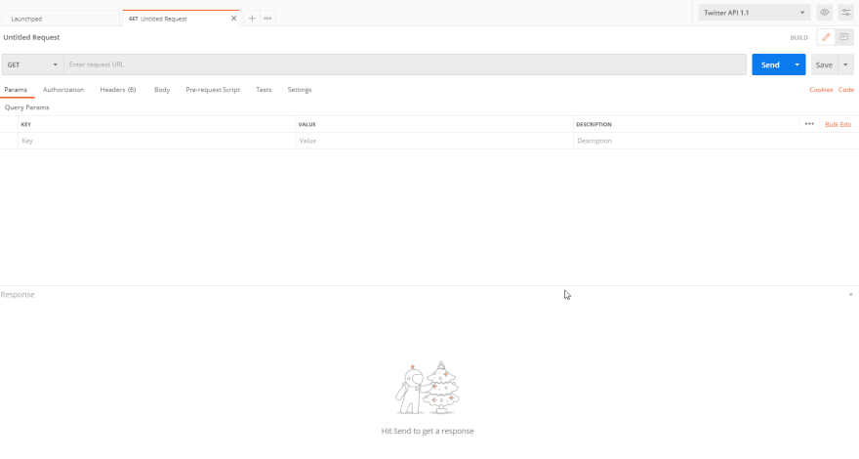This screenshot has height=459, width=859.
Task: Click the Save button
Action: [824, 64]
